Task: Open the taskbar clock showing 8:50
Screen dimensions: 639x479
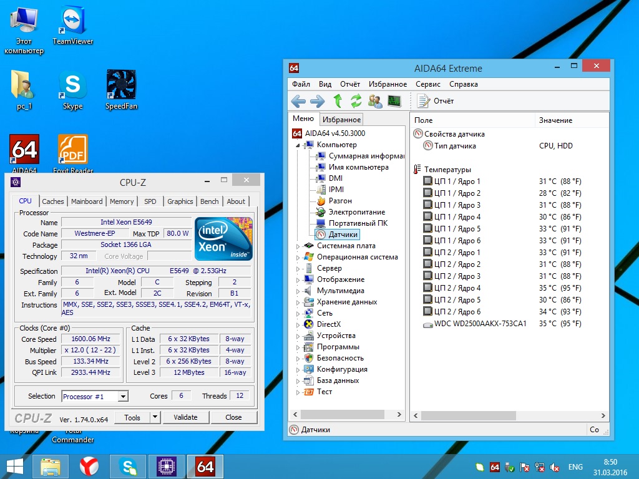Action: point(610,467)
